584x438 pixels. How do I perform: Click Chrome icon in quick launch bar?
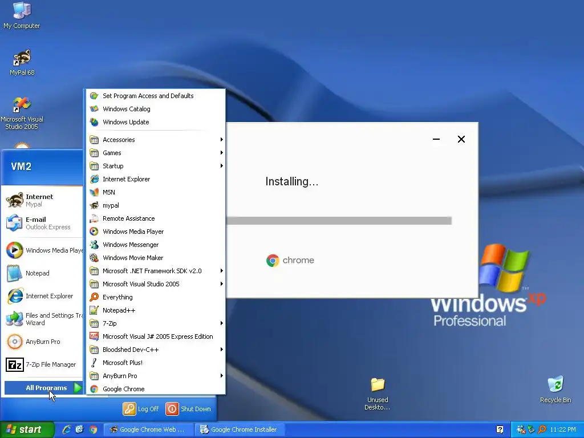coord(93,429)
